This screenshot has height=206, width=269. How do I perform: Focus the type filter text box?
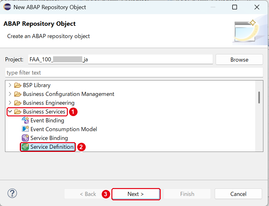pos(134,72)
